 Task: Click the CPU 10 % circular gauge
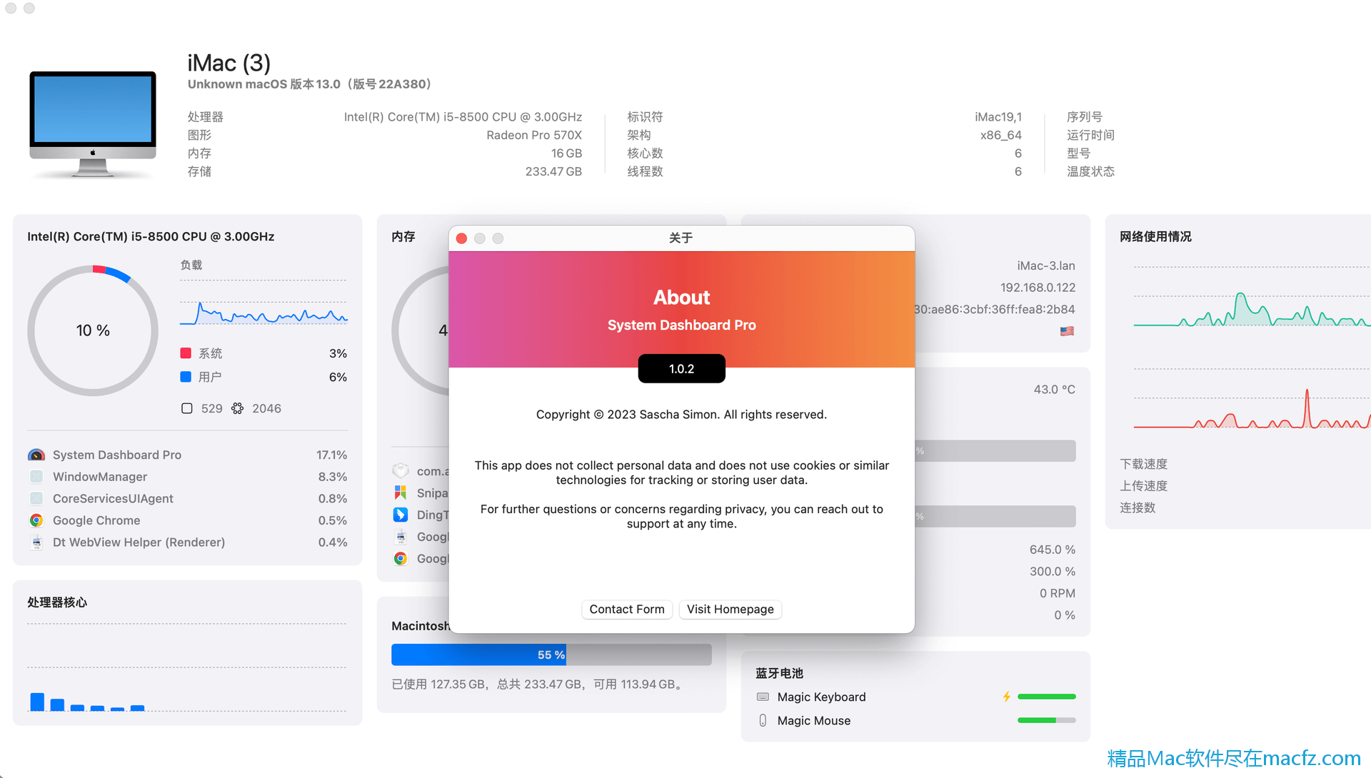(x=93, y=330)
